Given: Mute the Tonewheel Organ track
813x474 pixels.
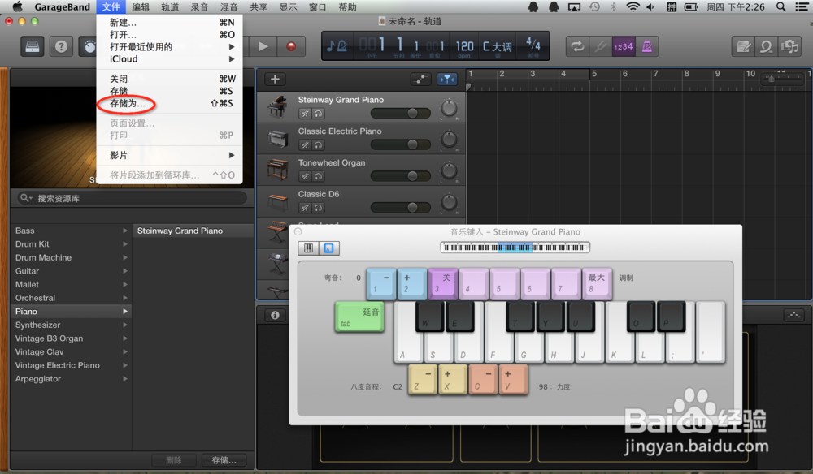Looking at the screenshot, I should [305, 176].
